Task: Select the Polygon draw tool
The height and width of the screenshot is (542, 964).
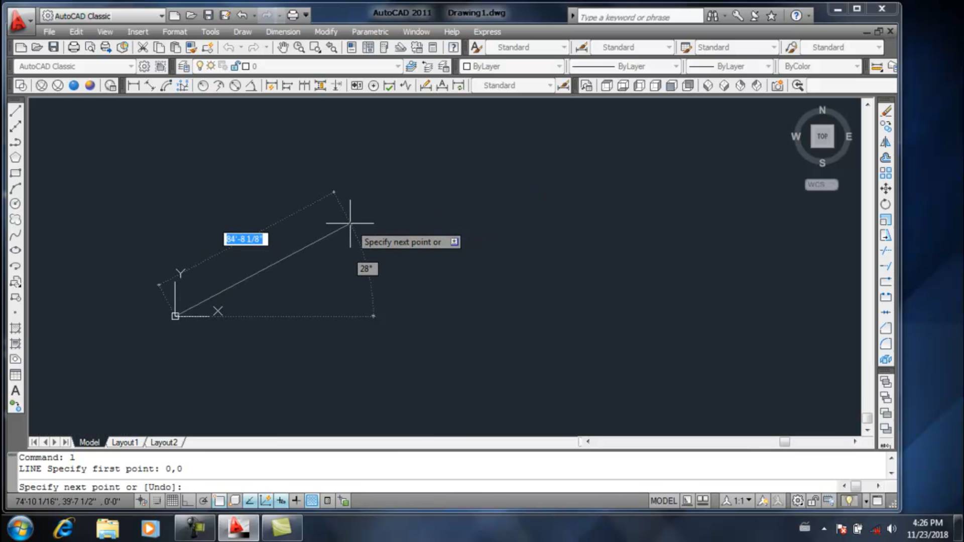Action: (16, 158)
